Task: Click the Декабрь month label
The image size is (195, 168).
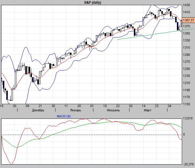Action: (38, 110)
